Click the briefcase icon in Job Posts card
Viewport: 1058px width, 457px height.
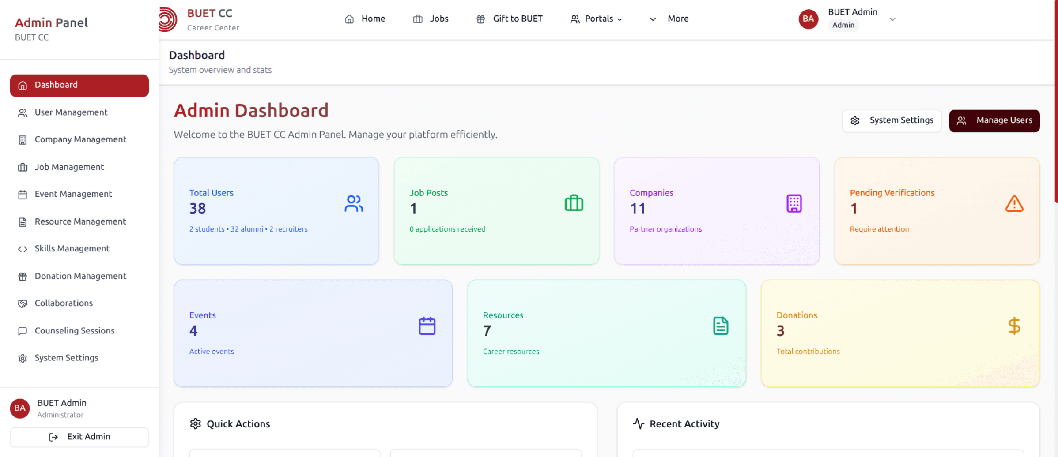coord(574,203)
